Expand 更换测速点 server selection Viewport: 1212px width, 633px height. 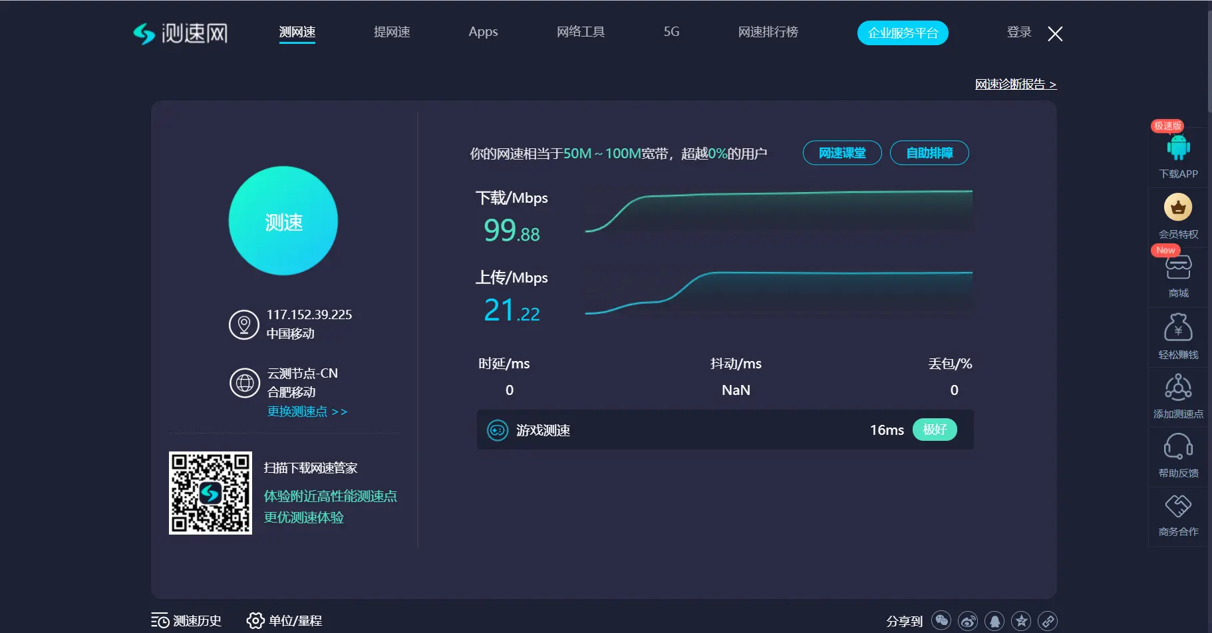[307, 412]
